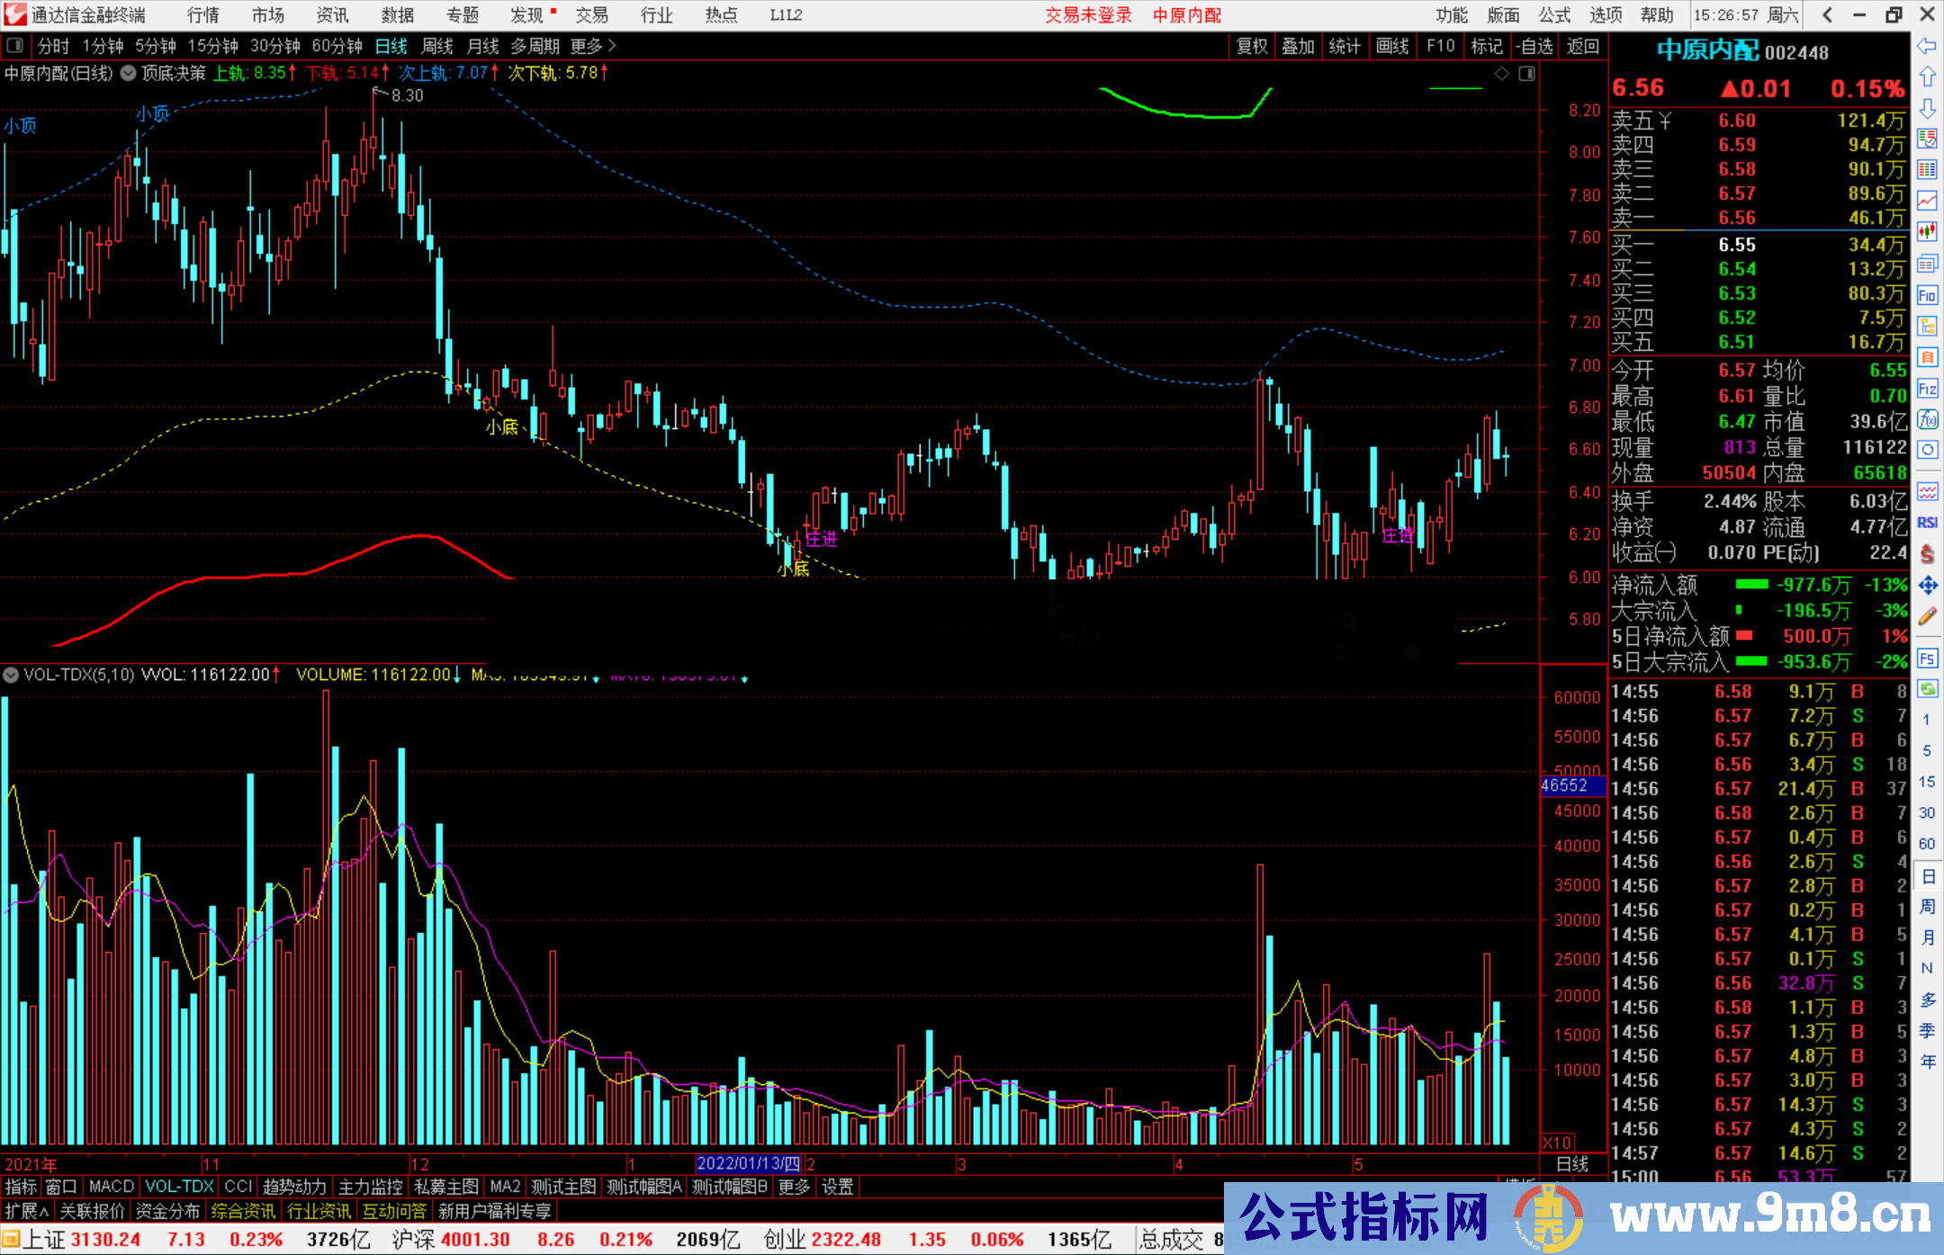Open the 复权 adjustment dropdown
This screenshot has height=1255, width=1944.
coord(1252,46)
